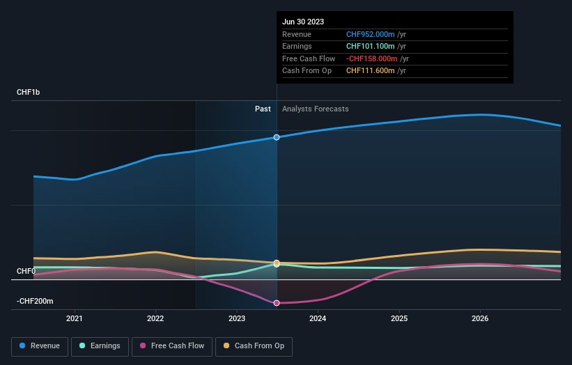The image size is (572, 365).
Task: Click the CHF0 y-axis label
Action: [x=26, y=271]
